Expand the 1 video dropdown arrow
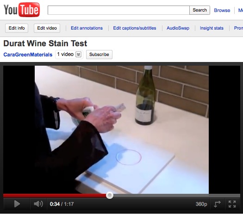The width and height of the screenshot is (243, 216). click(78, 55)
